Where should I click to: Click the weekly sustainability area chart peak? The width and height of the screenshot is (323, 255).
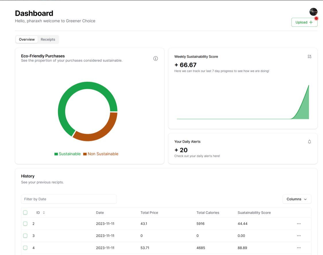coord(309,85)
